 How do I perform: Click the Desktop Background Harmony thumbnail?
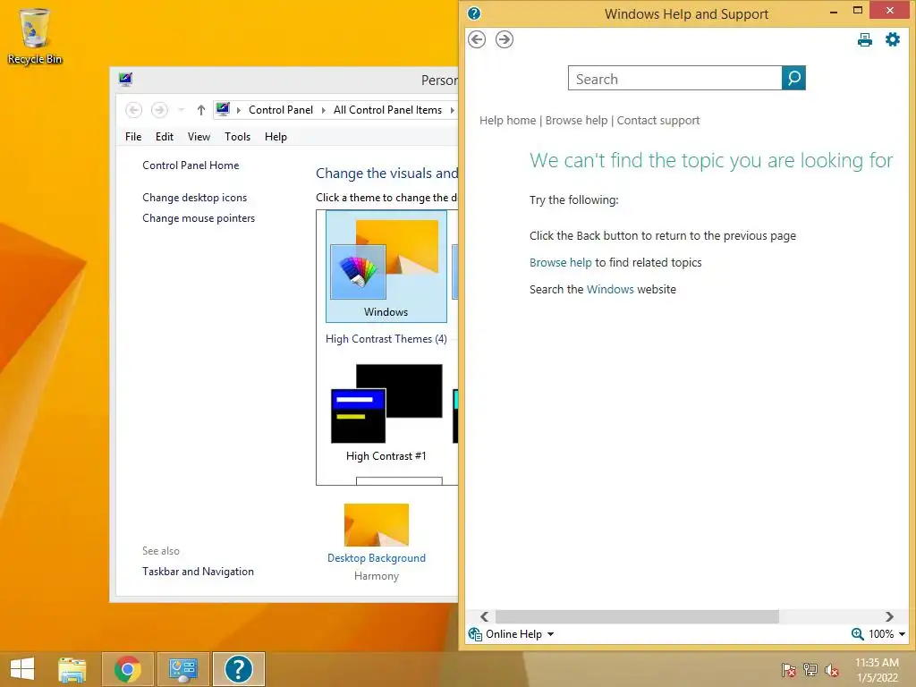377,524
